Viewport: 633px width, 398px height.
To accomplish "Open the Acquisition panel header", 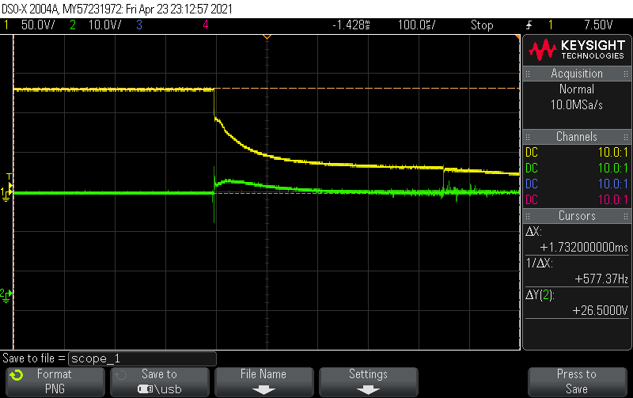I will tap(576, 74).
